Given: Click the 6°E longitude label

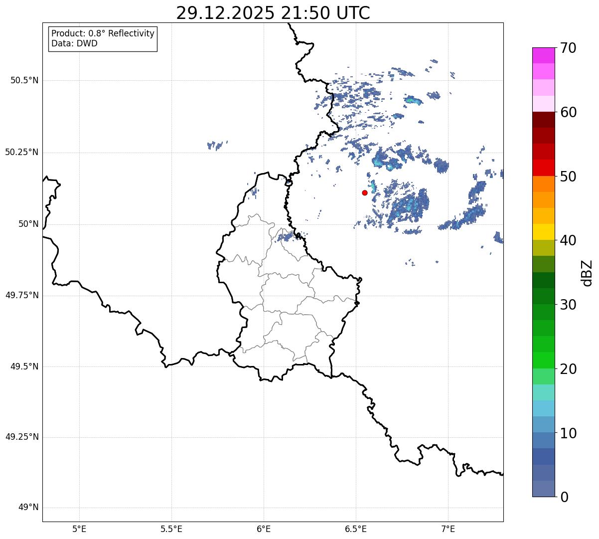Looking at the screenshot, I should point(264,529).
